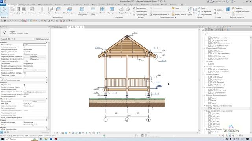
Task: Select the Door (Дверь) tool
Action: point(19,11)
